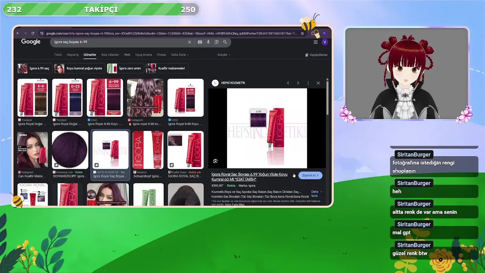
Task: Clear the search box with the X icon
Action: tap(189, 42)
